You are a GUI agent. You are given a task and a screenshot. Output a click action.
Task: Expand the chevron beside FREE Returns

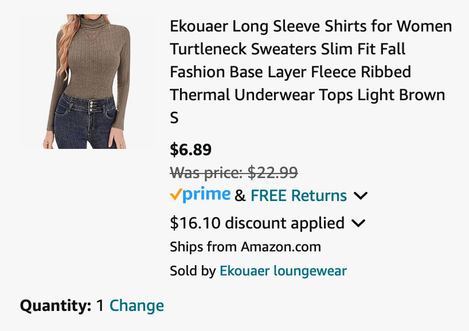361,196
